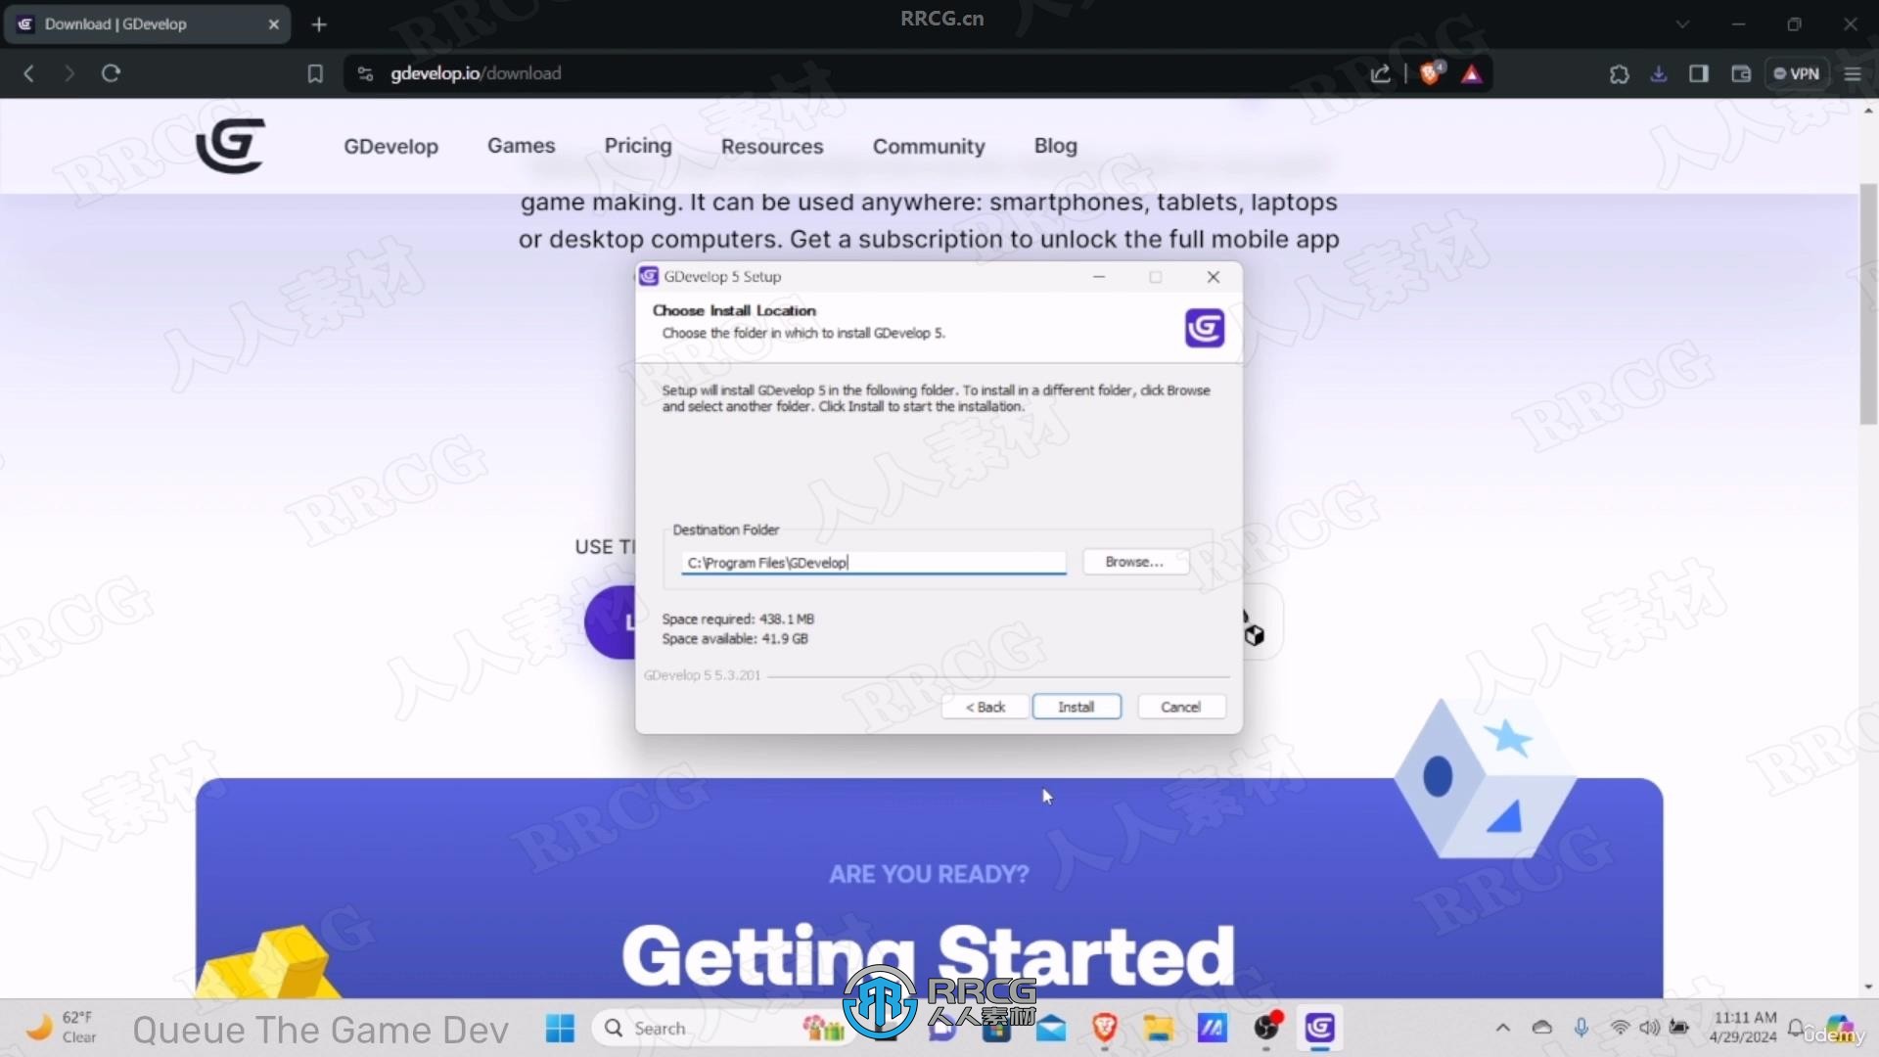Viewport: 1879px width, 1057px height.
Task: Open the Brave main hamburger menu
Action: pyautogui.click(x=1853, y=73)
